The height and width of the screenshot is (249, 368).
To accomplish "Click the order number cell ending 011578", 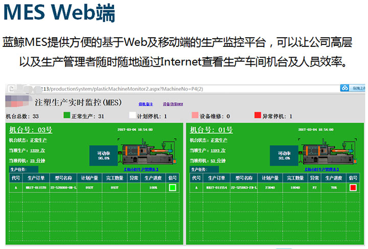I will pos(36,188).
